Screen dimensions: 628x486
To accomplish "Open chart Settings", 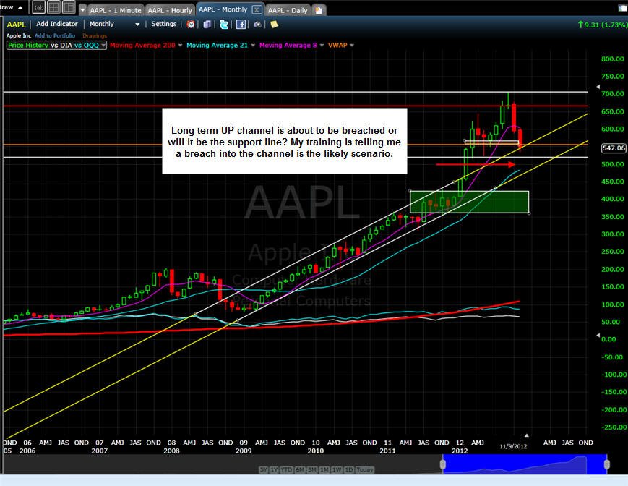I will pyautogui.click(x=164, y=24).
